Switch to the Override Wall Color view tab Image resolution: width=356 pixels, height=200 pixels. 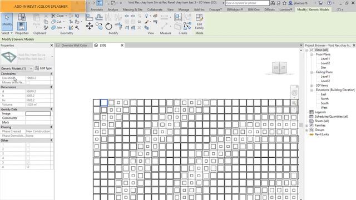point(74,46)
